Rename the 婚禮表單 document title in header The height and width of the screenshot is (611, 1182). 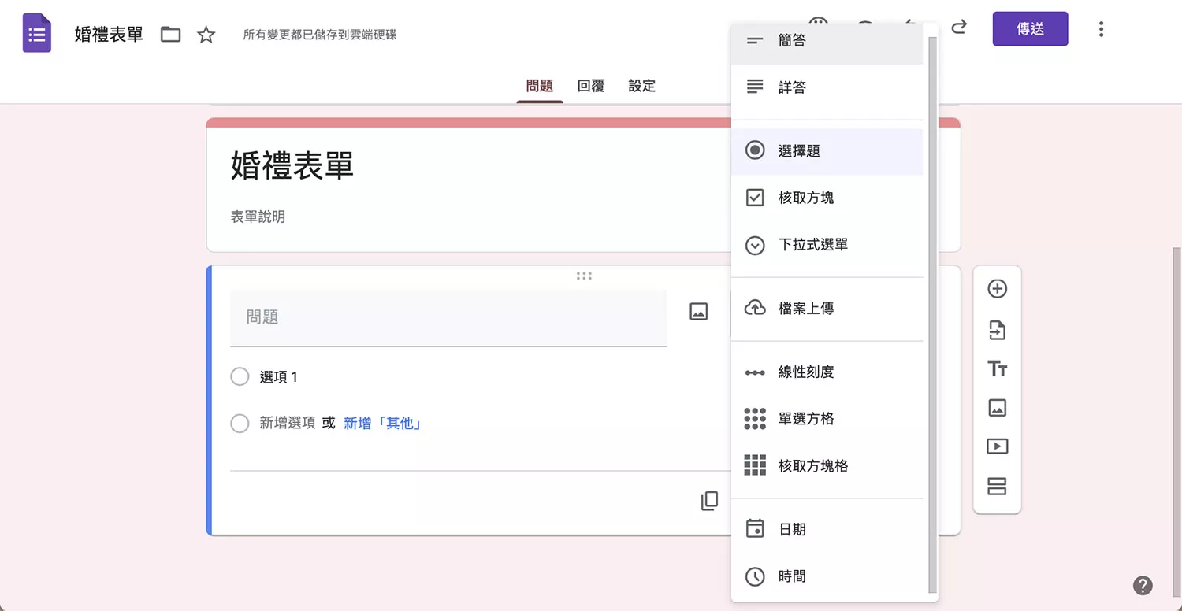(x=109, y=35)
